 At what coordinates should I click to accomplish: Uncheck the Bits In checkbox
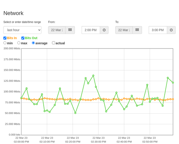click(x=5, y=38)
